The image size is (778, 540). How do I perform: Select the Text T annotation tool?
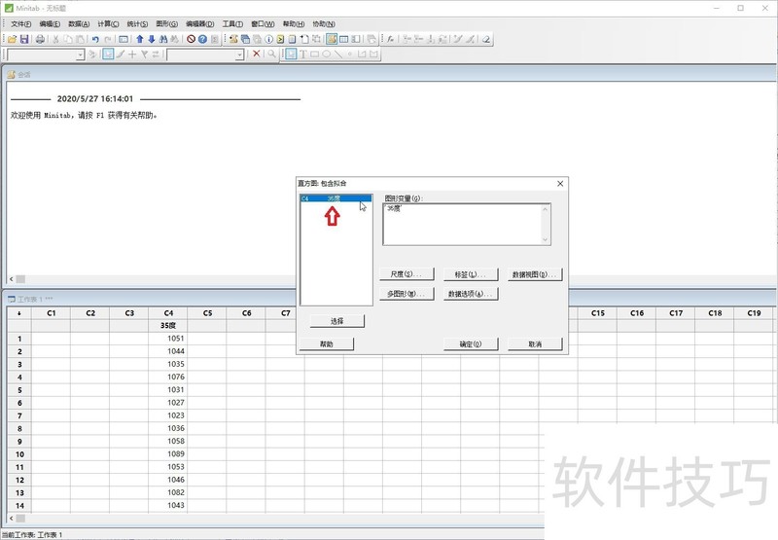point(303,54)
